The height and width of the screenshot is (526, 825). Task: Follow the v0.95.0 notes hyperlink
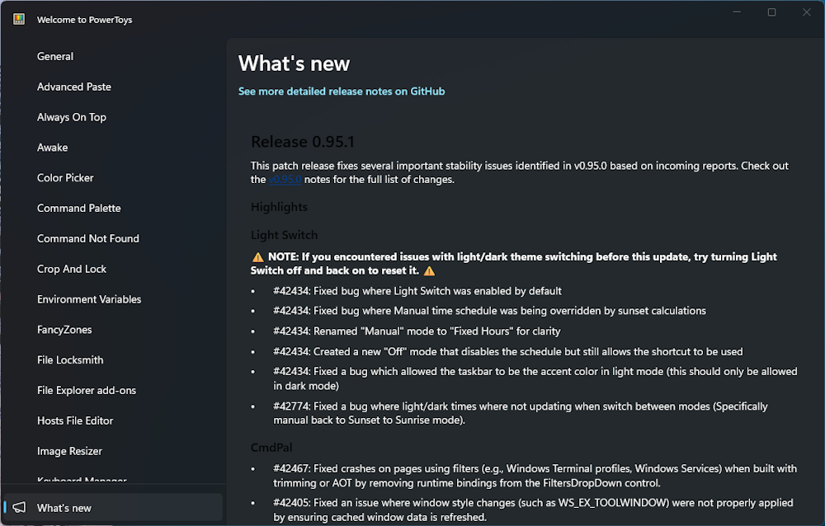coord(285,180)
